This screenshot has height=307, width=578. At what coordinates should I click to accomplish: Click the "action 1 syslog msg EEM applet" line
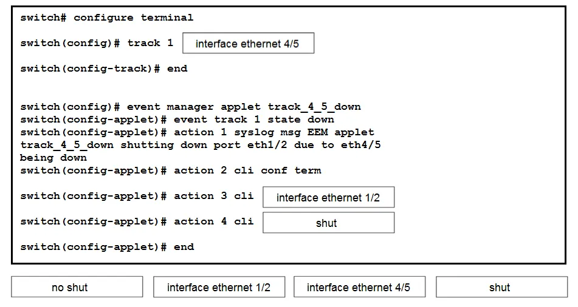coord(197,132)
